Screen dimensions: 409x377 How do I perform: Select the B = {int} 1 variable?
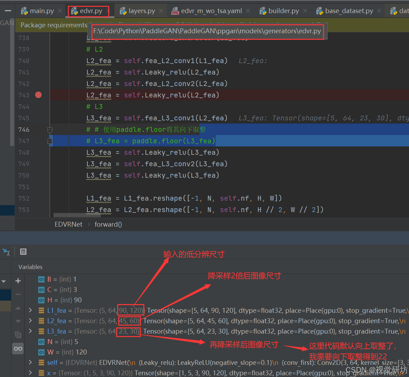[57, 279]
